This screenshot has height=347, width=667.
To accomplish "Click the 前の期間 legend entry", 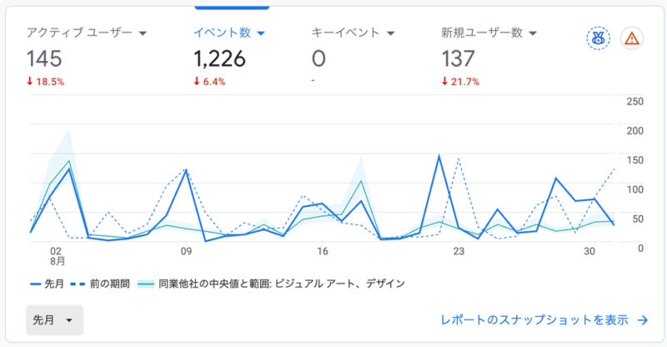I will click(x=100, y=284).
